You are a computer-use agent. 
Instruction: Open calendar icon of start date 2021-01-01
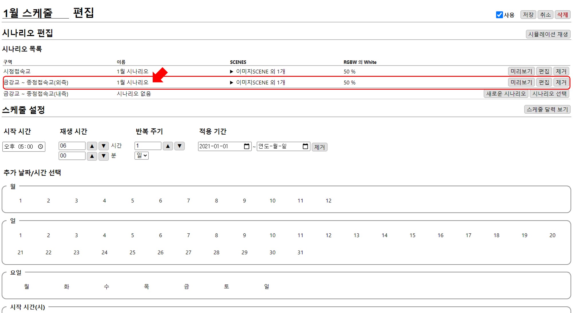point(246,146)
